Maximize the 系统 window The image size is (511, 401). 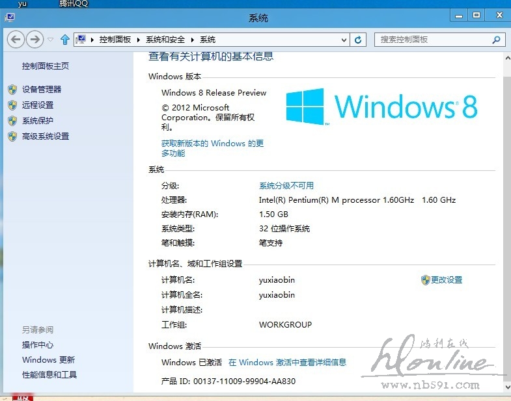click(476, 16)
